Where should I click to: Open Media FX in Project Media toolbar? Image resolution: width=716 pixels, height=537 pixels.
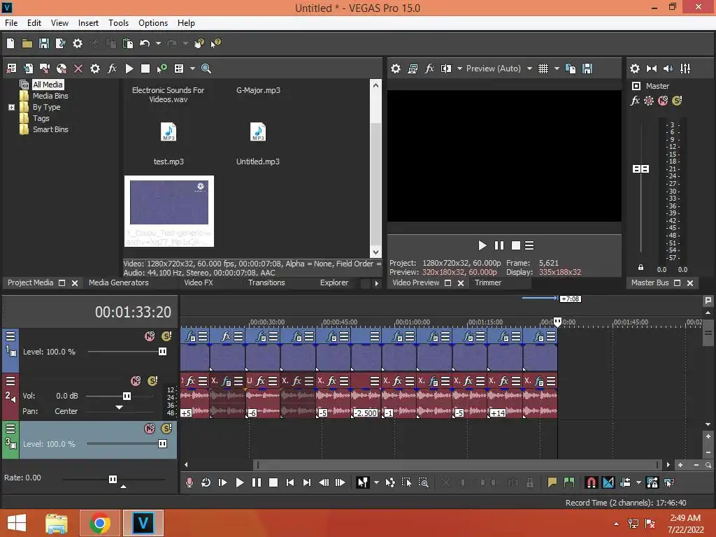(112, 69)
